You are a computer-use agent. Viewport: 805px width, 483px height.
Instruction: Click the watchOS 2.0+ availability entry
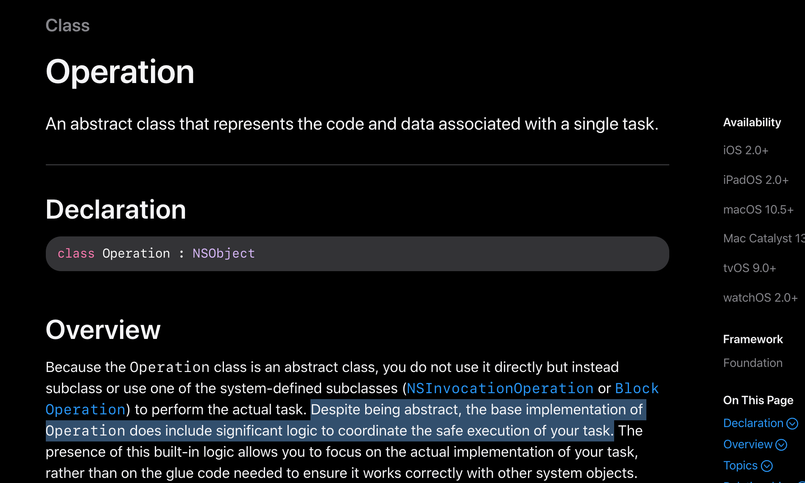(760, 298)
